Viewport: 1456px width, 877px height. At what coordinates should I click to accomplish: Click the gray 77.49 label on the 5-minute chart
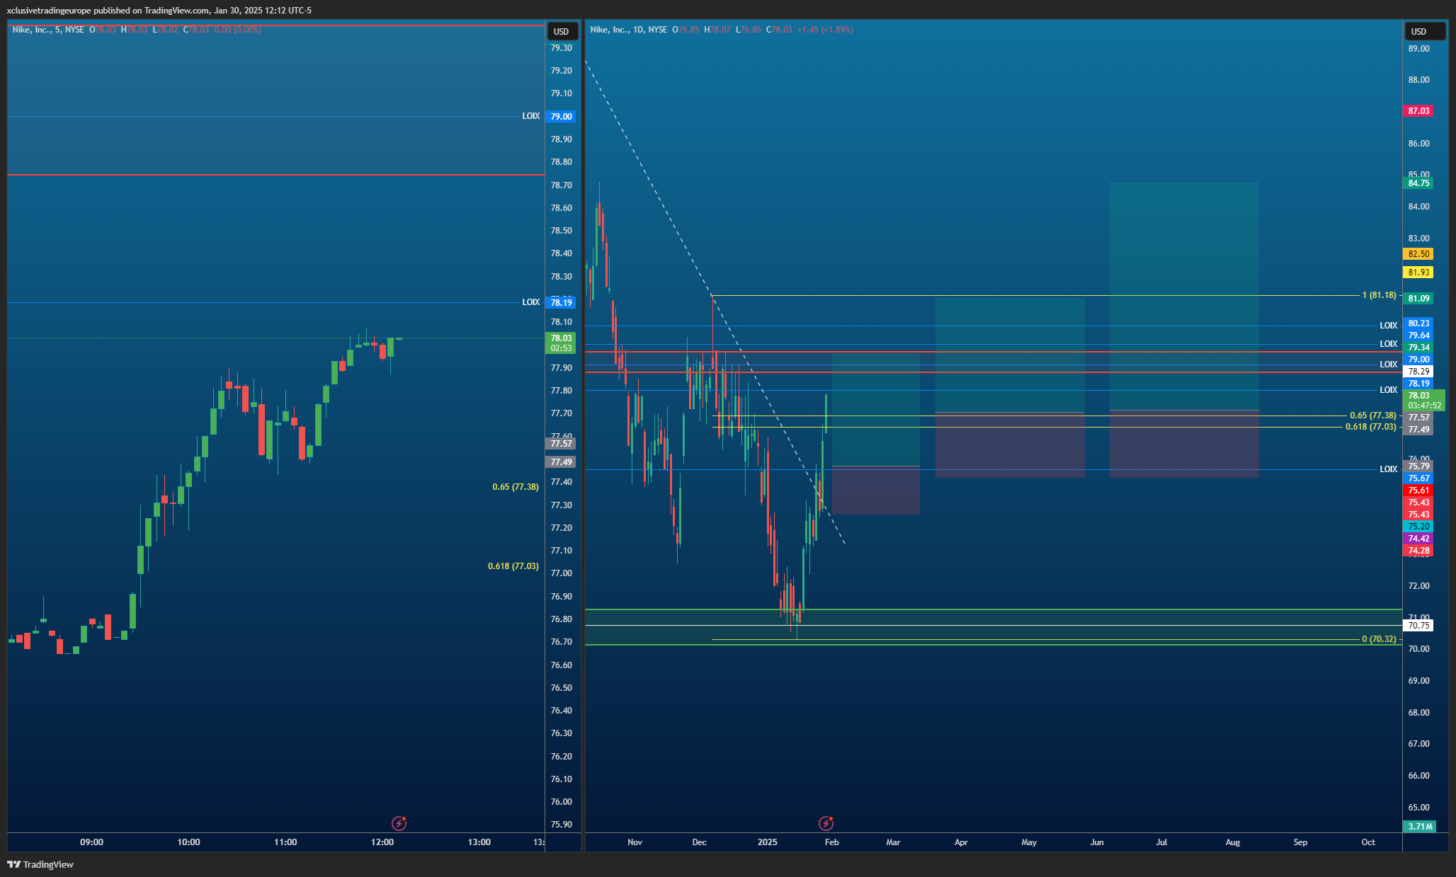[x=561, y=462]
